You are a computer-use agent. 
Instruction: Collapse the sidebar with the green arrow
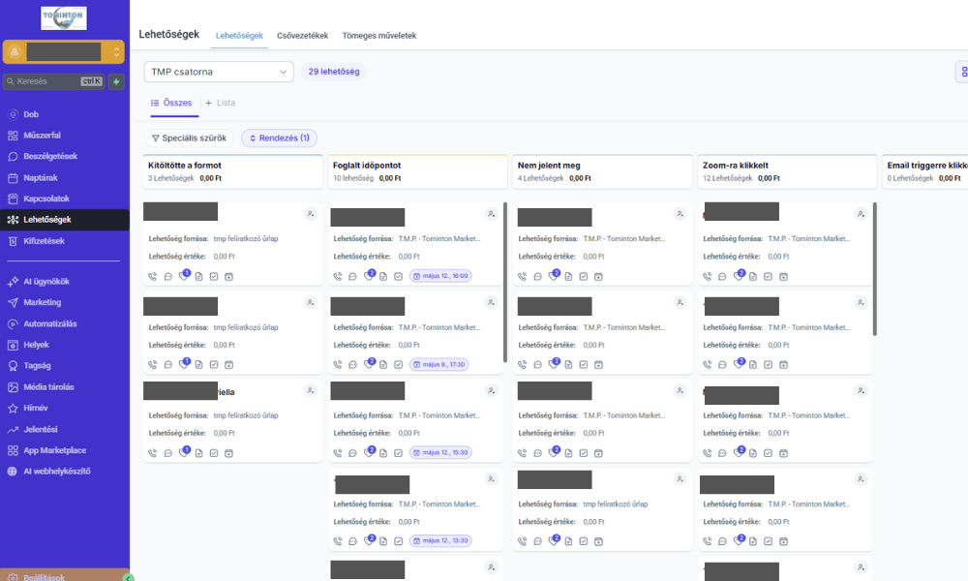tap(128, 577)
